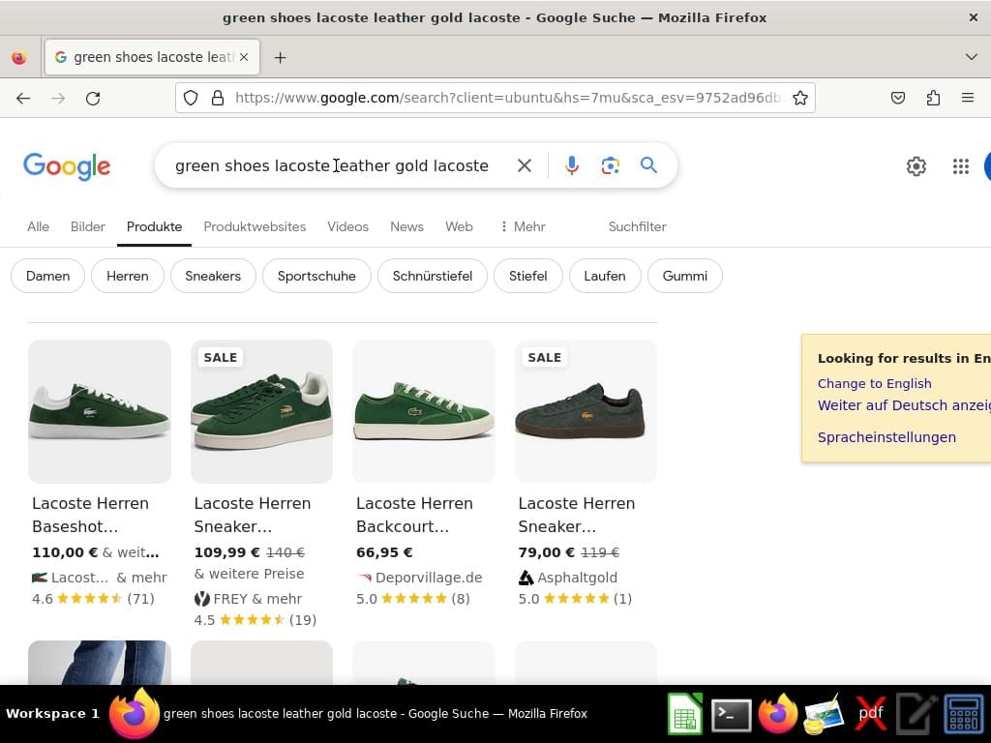This screenshot has width=991, height=743.
Task: Click the 66,95 € price
Action: (x=384, y=552)
